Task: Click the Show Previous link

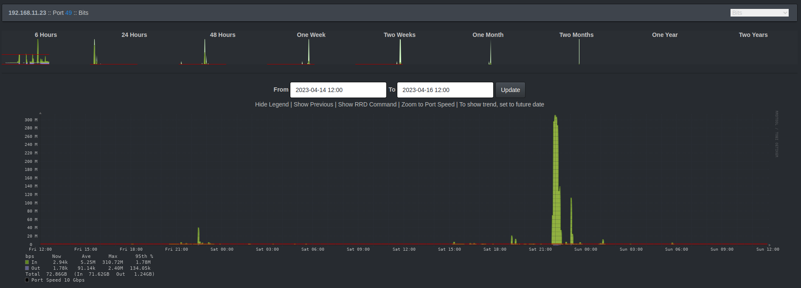Action: coord(313,104)
